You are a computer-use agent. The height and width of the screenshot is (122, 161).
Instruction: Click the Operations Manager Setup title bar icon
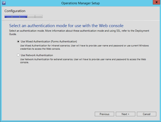(x=3, y=3)
